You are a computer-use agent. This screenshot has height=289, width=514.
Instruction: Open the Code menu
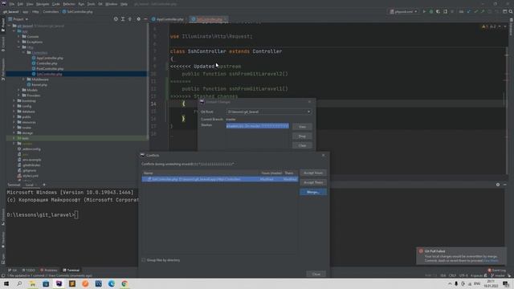point(56,4)
